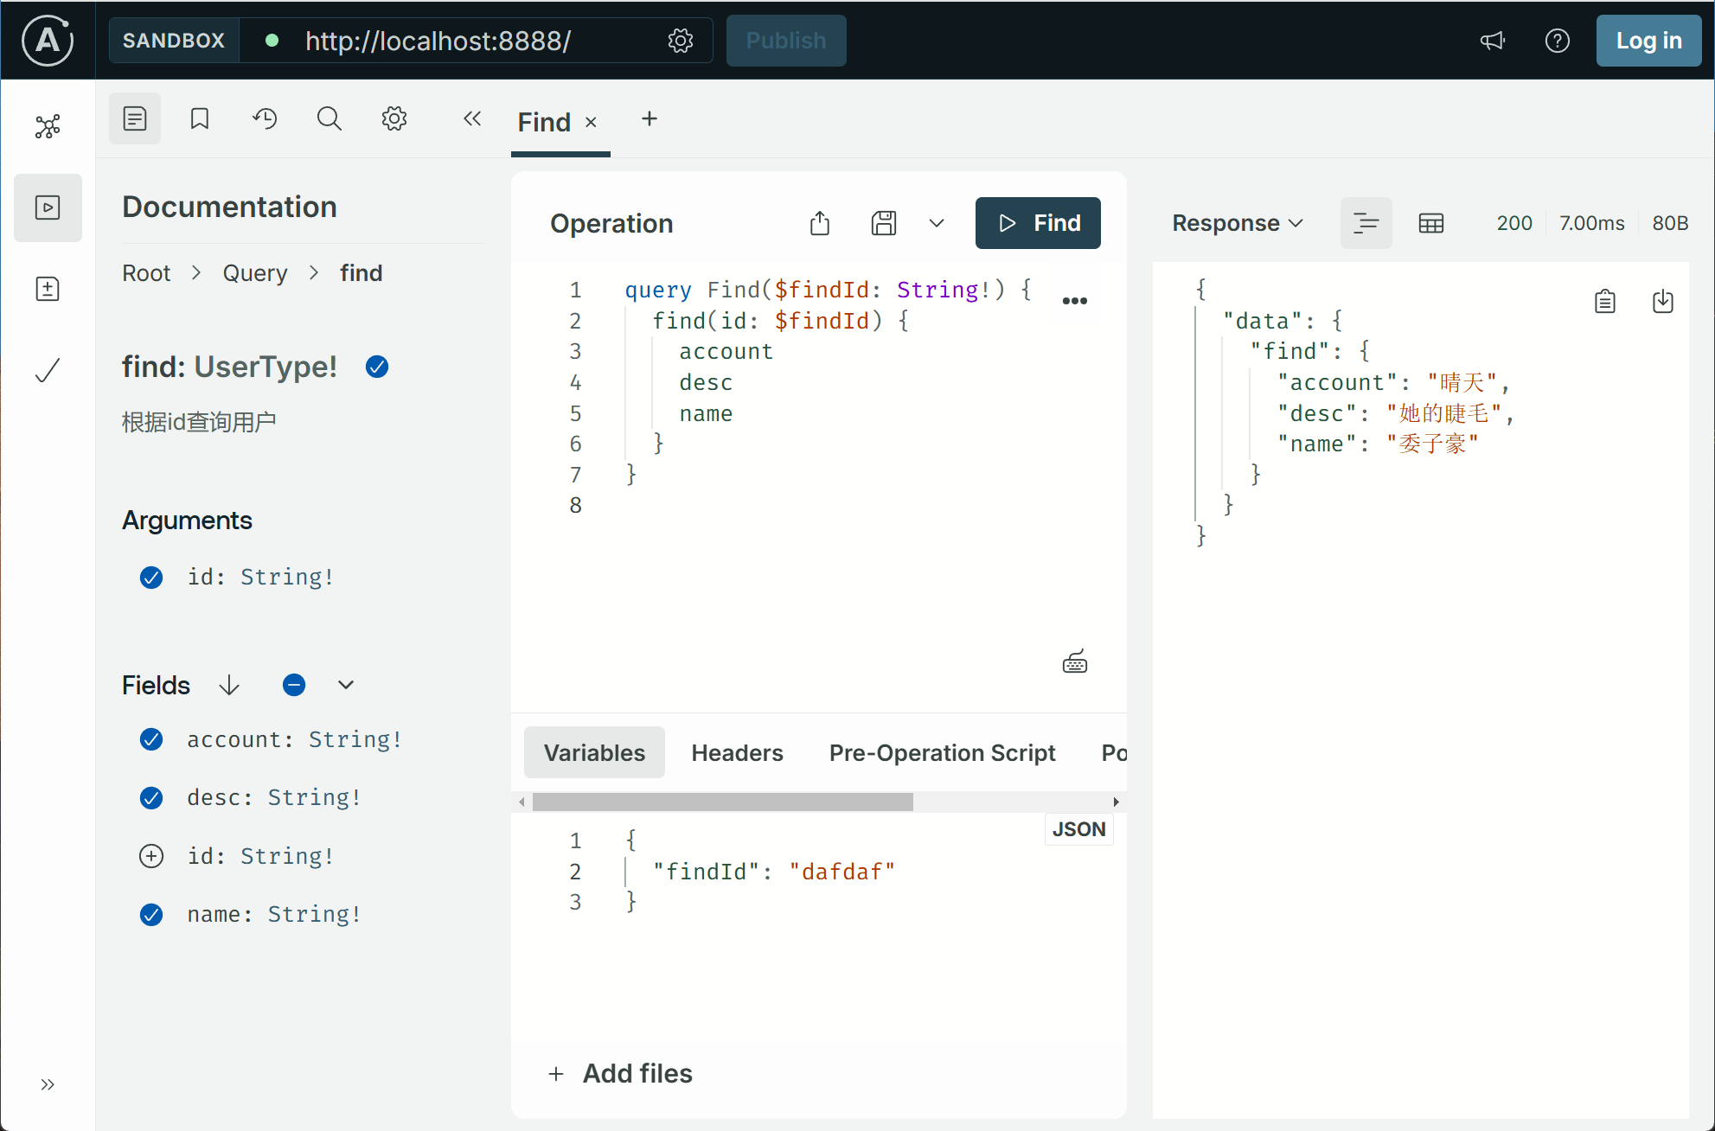The image size is (1715, 1131).
Task: Show the Documentation panel icon
Action: [135, 118]
